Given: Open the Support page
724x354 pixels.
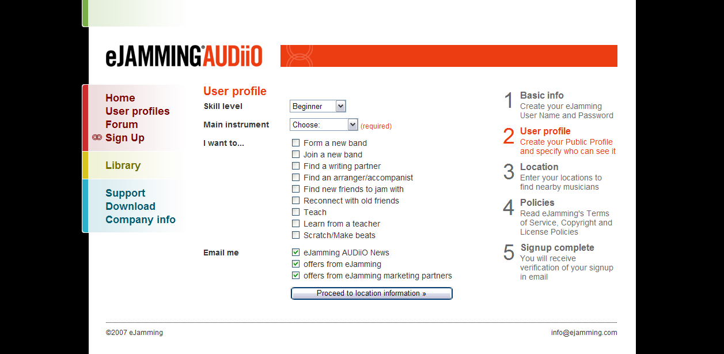Looking at the screenshot, I should (x=125, y=193).
